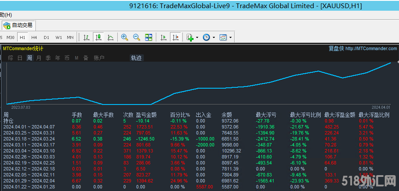Open the indicators list dropdown arrow
Image resolution: width=399 pixels, height=191 pixels.
coord(197,38)
